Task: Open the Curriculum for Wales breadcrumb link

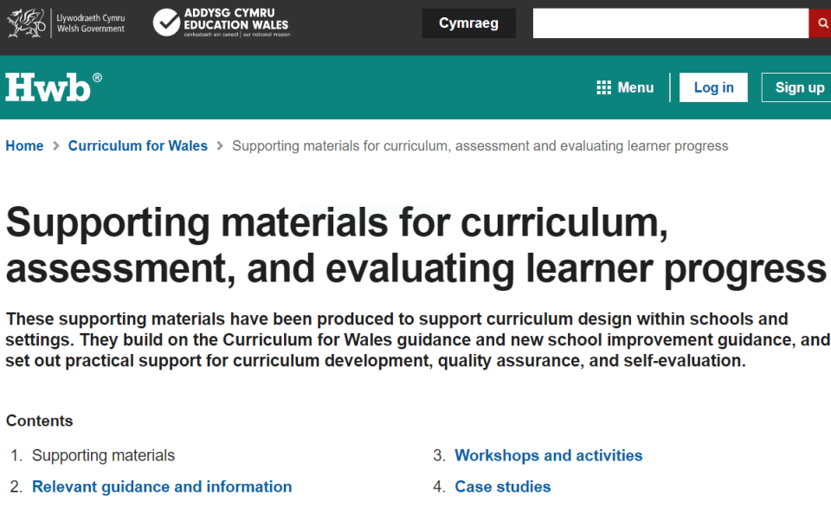Action: click(138, 146)
